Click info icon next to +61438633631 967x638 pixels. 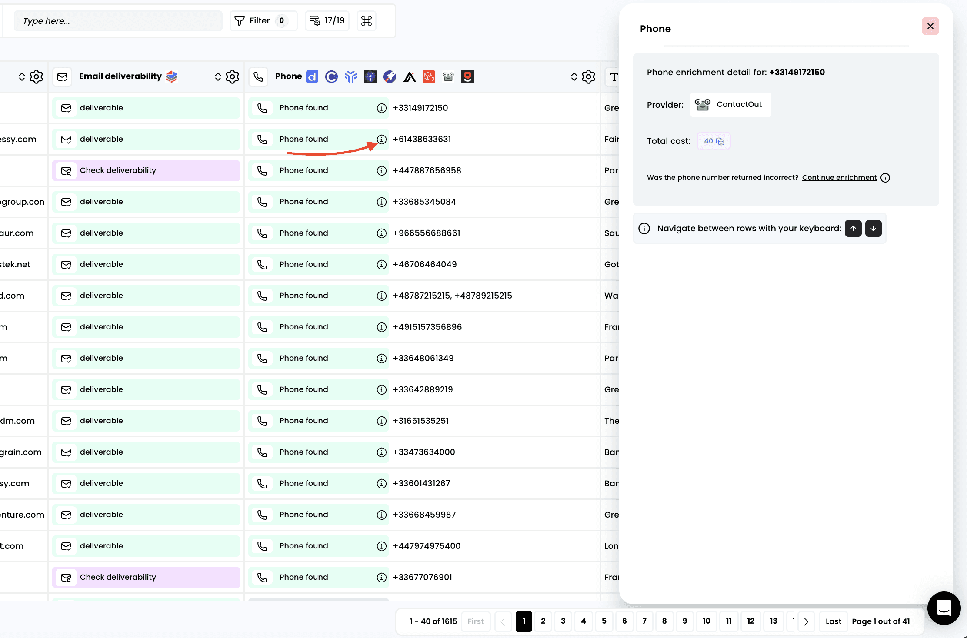point(381,140)
